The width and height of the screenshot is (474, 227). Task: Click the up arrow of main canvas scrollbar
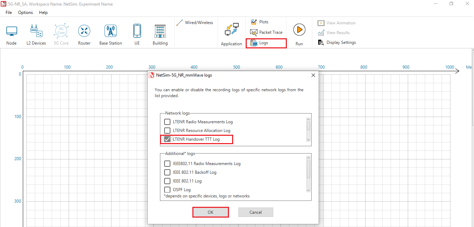[x=473, y=51]
